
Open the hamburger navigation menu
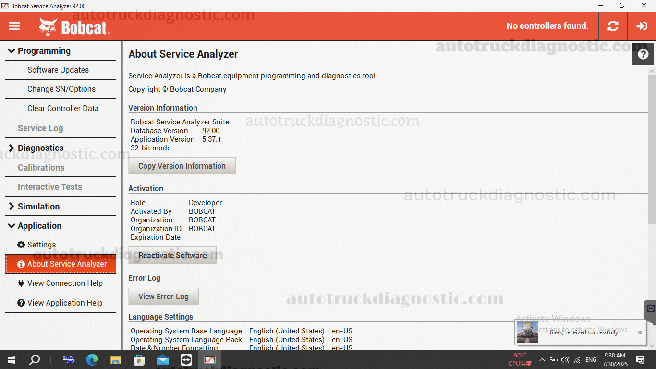pos(14,26)
